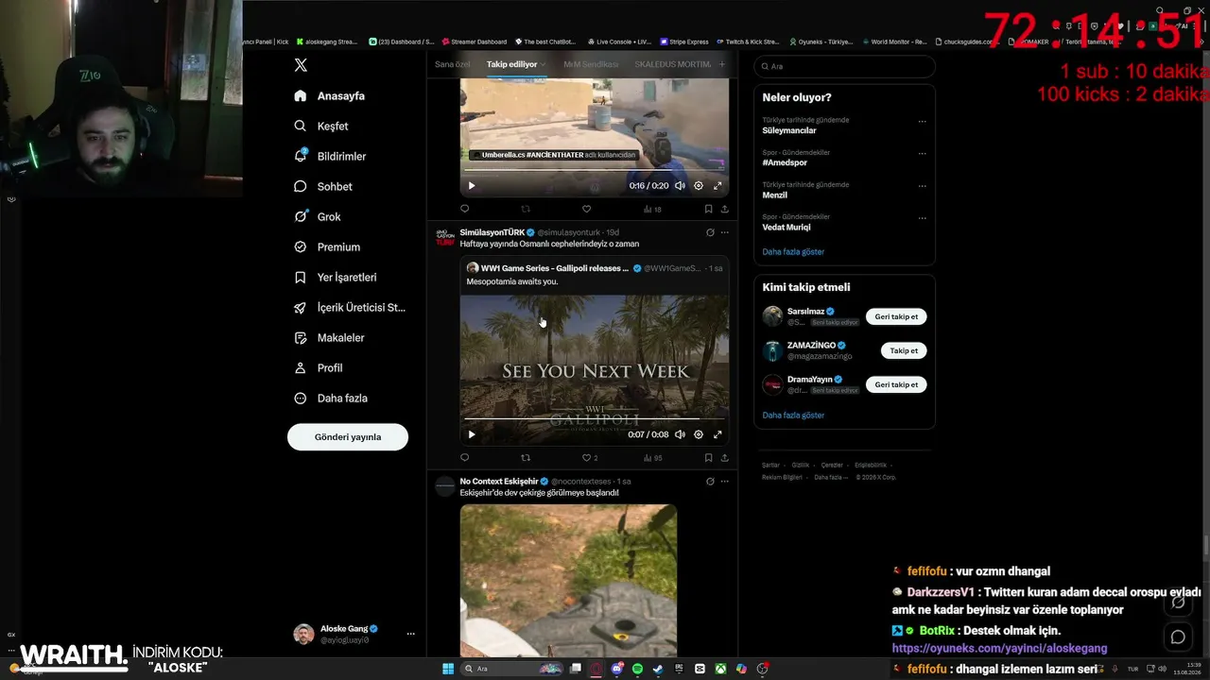Follow back DramaYayın

(x=896, y=384)
